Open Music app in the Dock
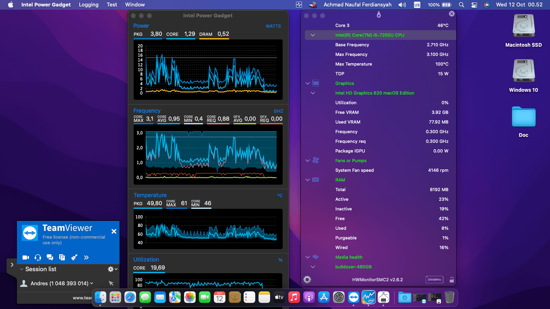 294,297
